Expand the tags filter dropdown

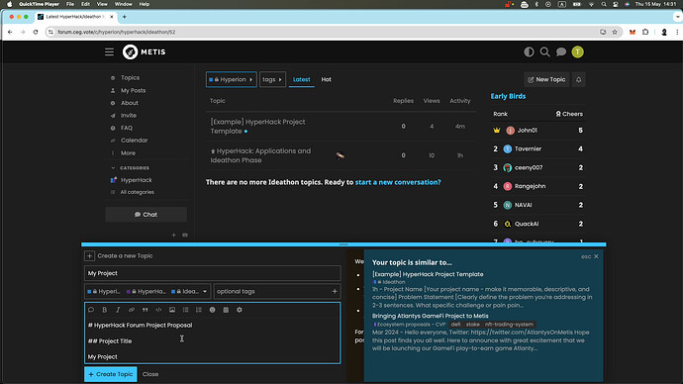pos(272,80)
